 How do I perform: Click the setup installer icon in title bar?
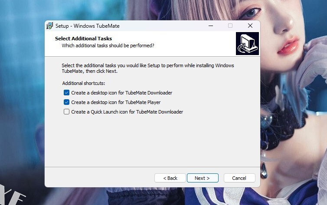tap(49, 26)
